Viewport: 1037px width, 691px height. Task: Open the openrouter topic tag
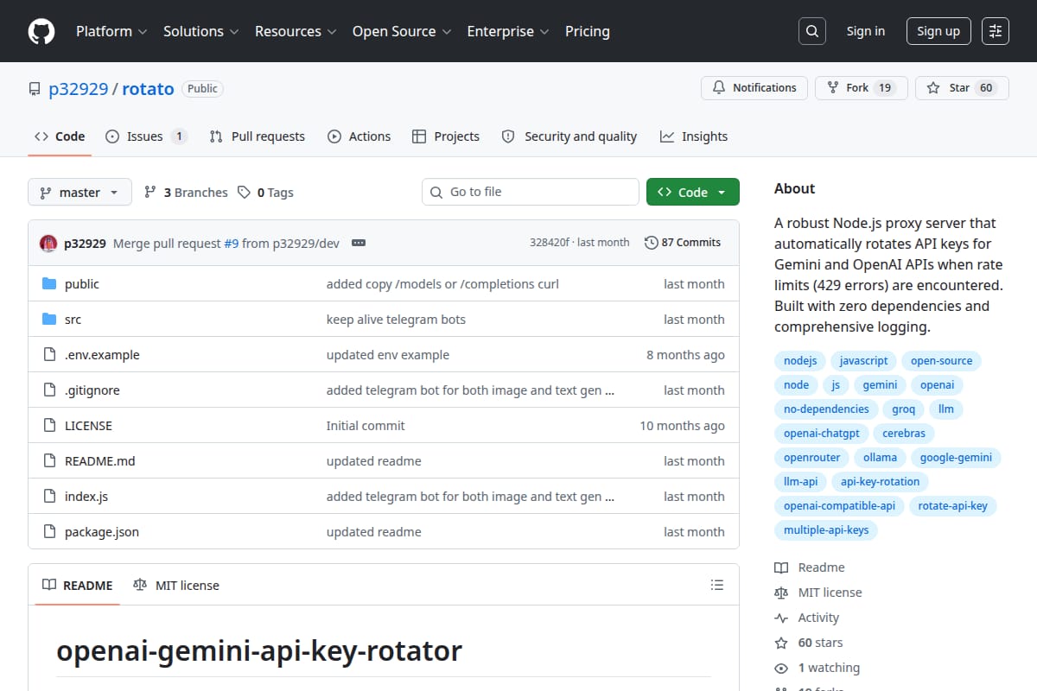[811, 458]
